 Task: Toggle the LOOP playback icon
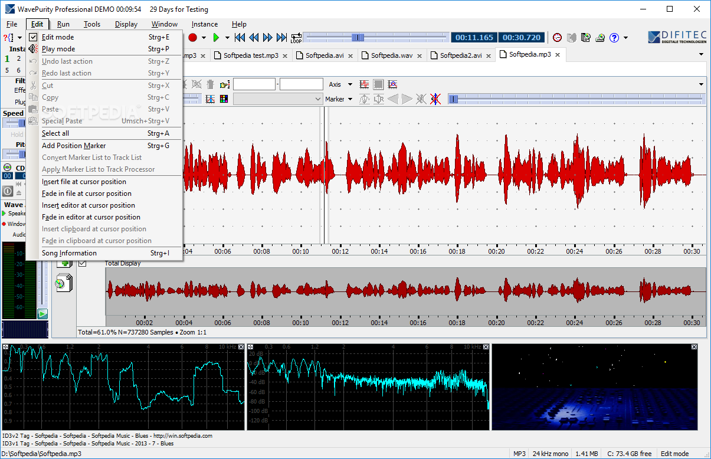(x=296, y=38)
